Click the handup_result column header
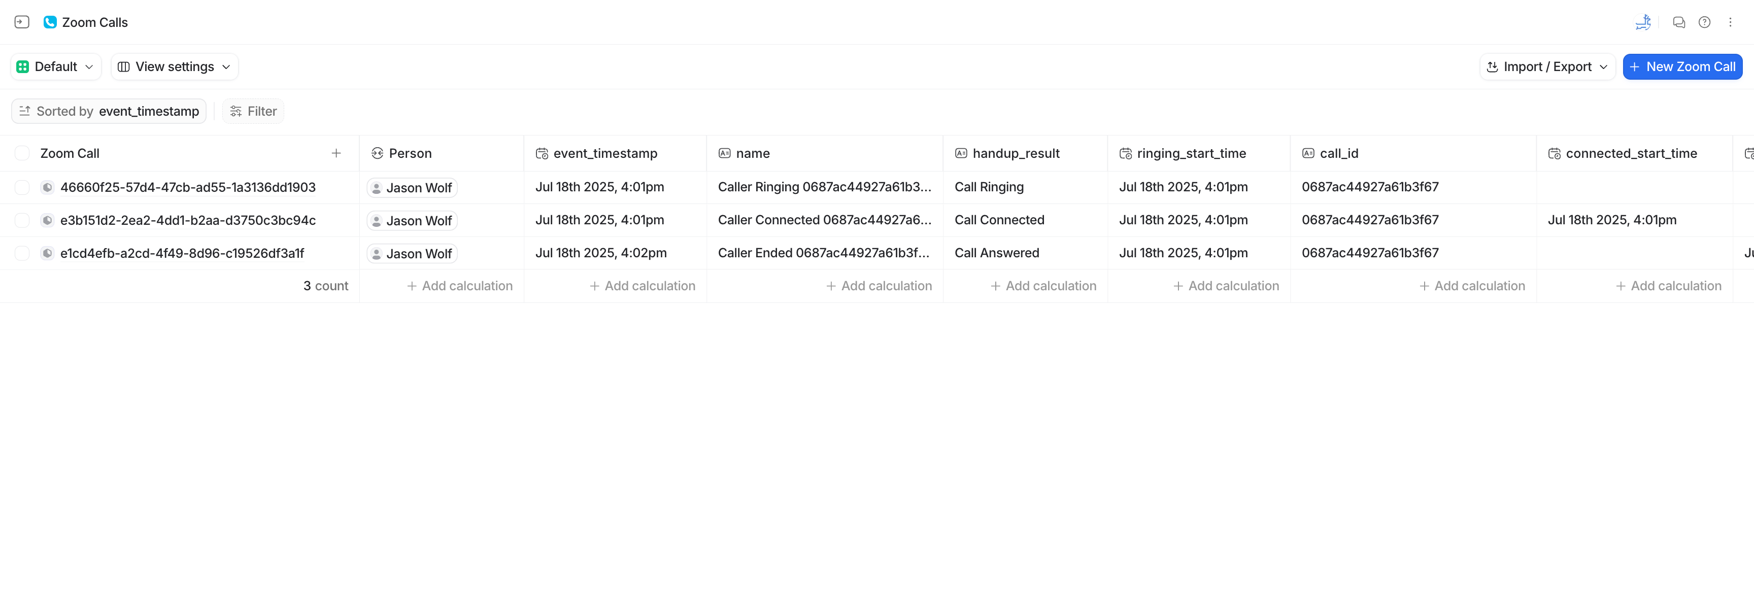 pyautogui.click(x=1025, y=153)
